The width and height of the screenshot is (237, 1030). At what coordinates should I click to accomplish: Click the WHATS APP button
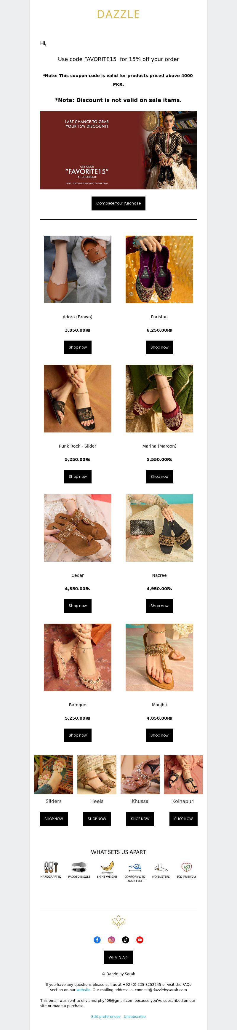118,957
